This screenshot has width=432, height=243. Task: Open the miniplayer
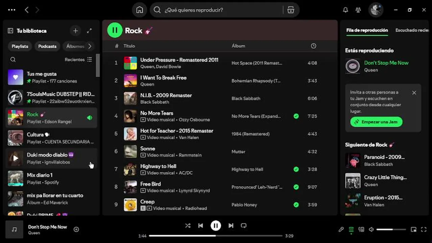click(x=413, y=230)
